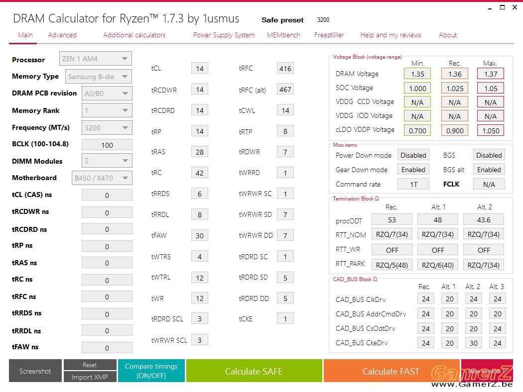
Task: Click CAD_BUS CkeDrv Alt. 2 value 30
Action: tap(474, 343)
